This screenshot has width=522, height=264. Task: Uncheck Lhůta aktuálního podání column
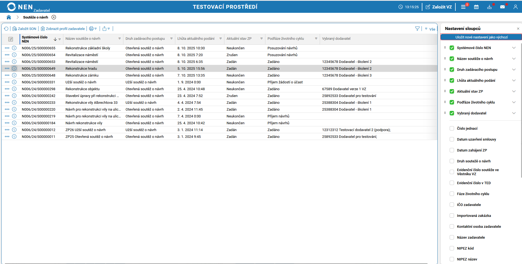tap(452, 80)
